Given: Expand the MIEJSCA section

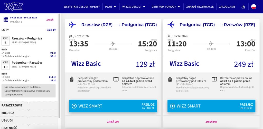Looking at the screenshot, I should 8,113.
